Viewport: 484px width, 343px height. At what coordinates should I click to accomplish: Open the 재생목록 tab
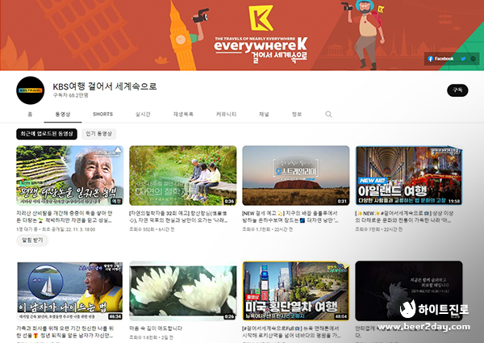(183, 115)
